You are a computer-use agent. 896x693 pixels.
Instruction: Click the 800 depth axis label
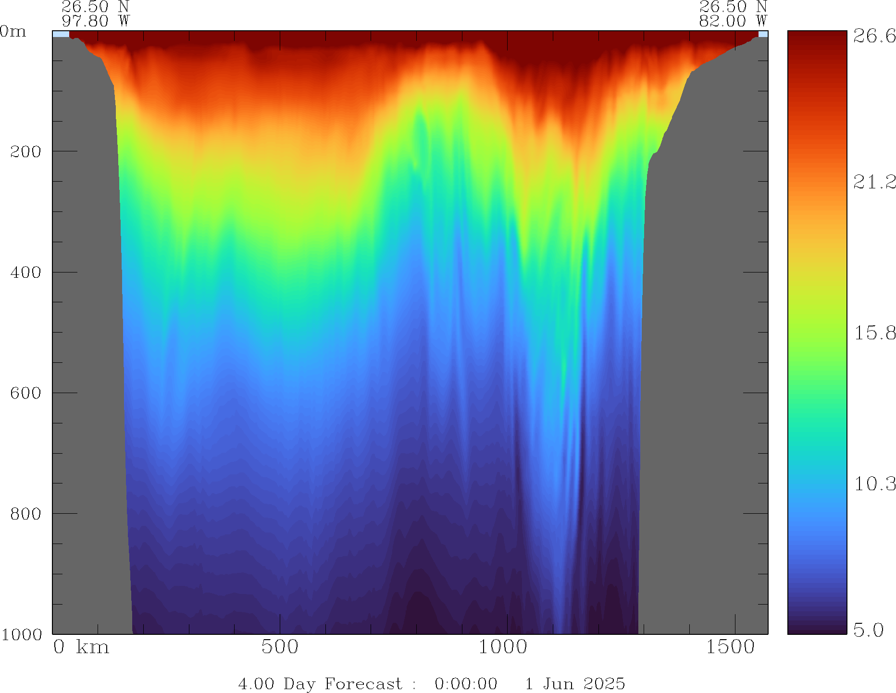click(25, 513)
